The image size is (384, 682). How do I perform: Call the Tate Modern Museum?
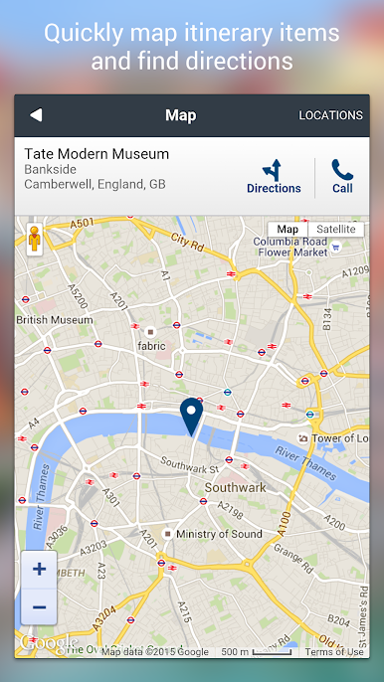(342, 177)
